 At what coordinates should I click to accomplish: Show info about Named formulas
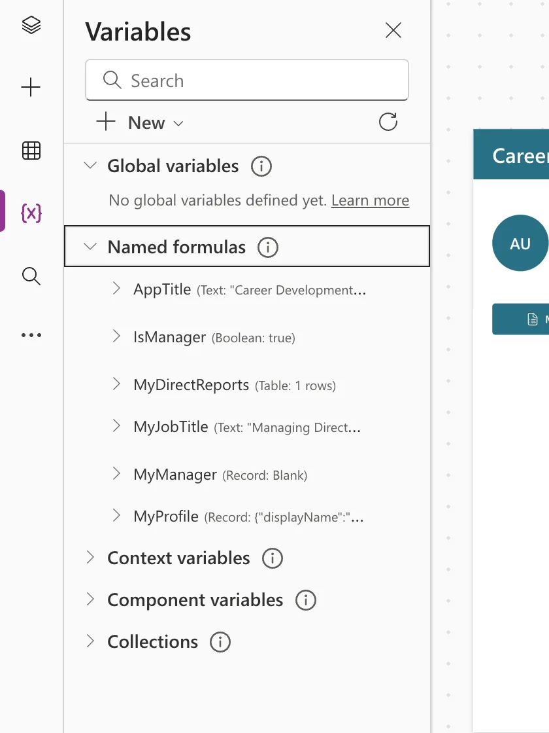click(268, 247)
